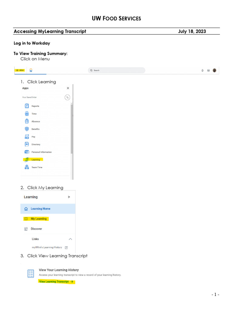
Task: Open the Pay app icon
Action: (x=27, y=137)
